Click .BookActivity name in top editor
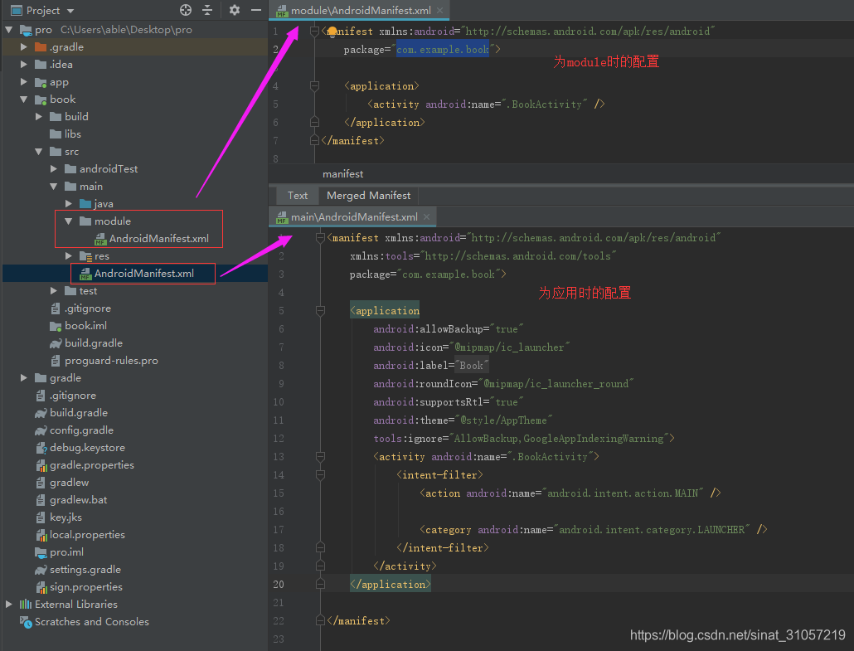854x651 pixels. (546, 104)
